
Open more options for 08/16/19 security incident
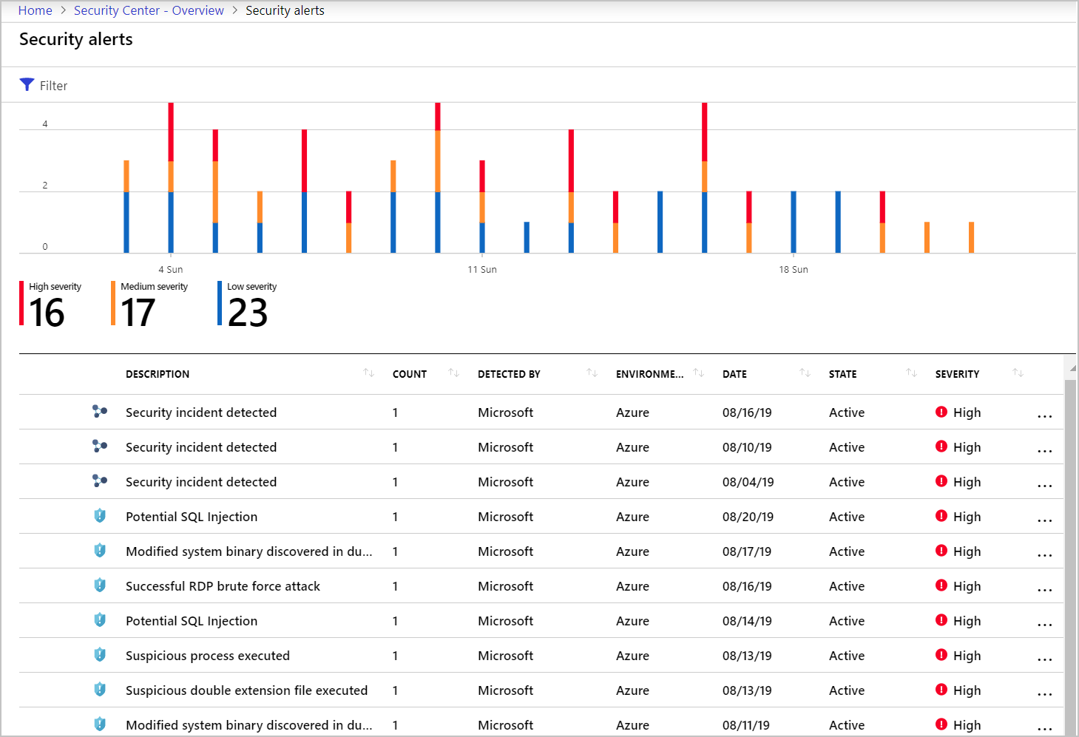[x=1044, y=416]
